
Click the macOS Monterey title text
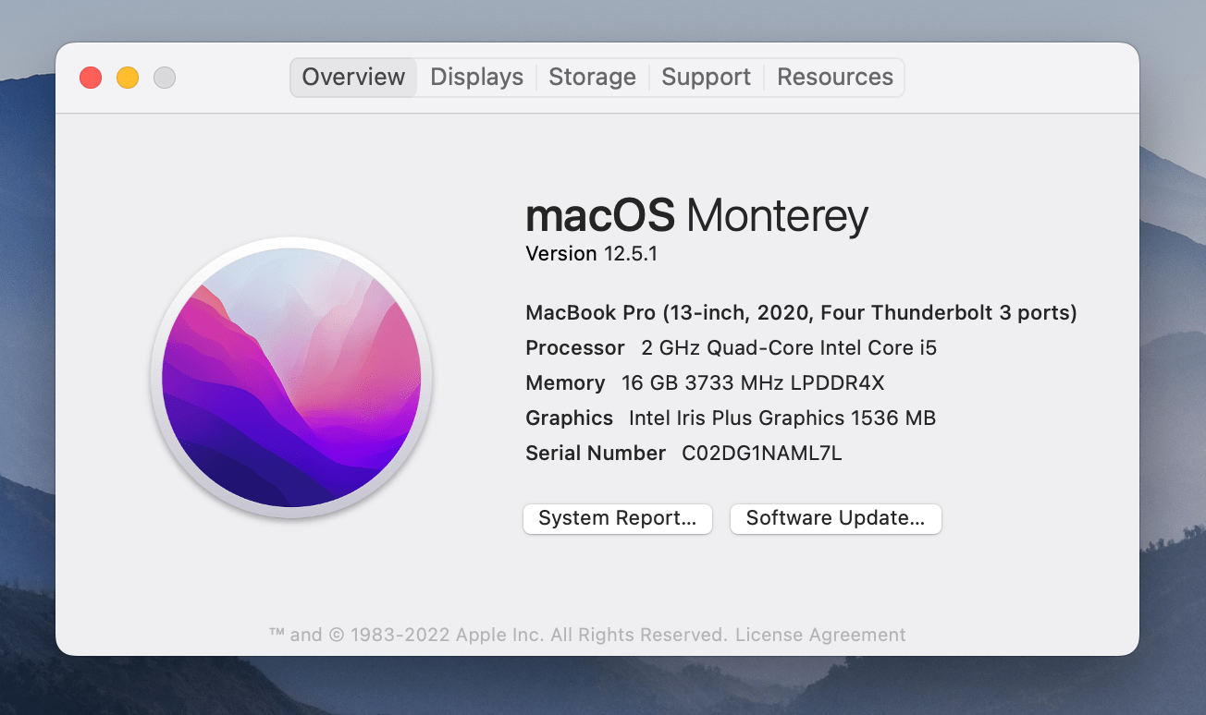pos(696,216)
